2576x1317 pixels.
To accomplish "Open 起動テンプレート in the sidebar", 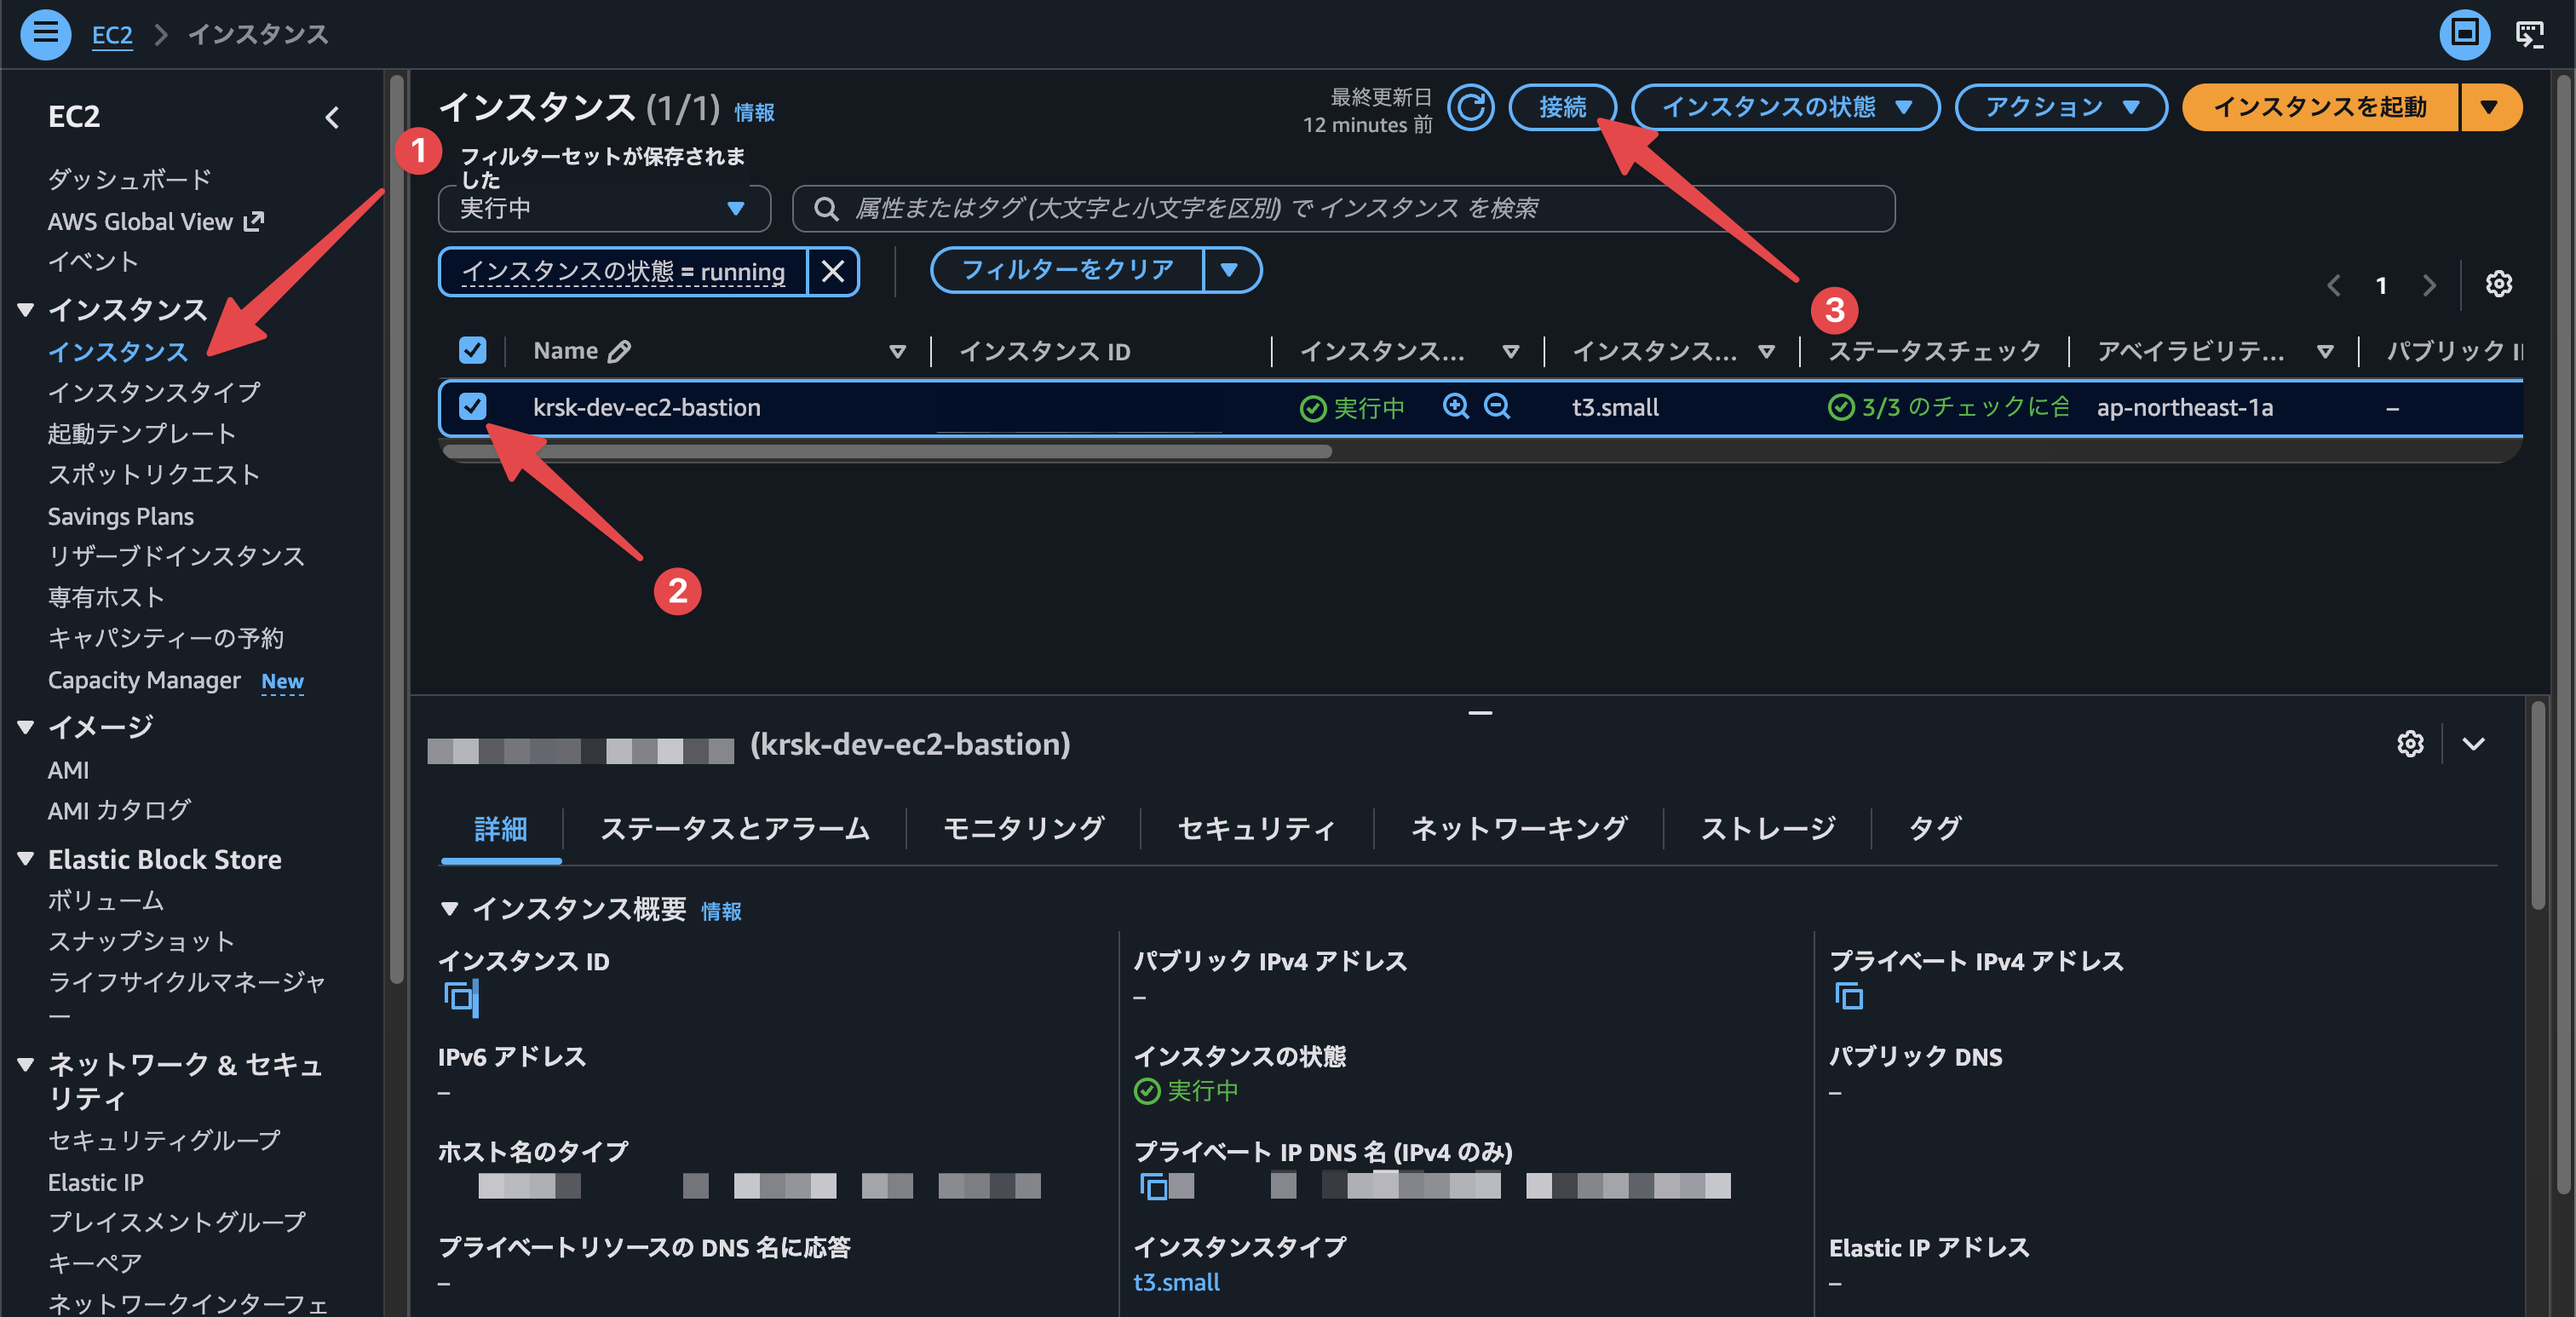I will (x=142, y=434).
